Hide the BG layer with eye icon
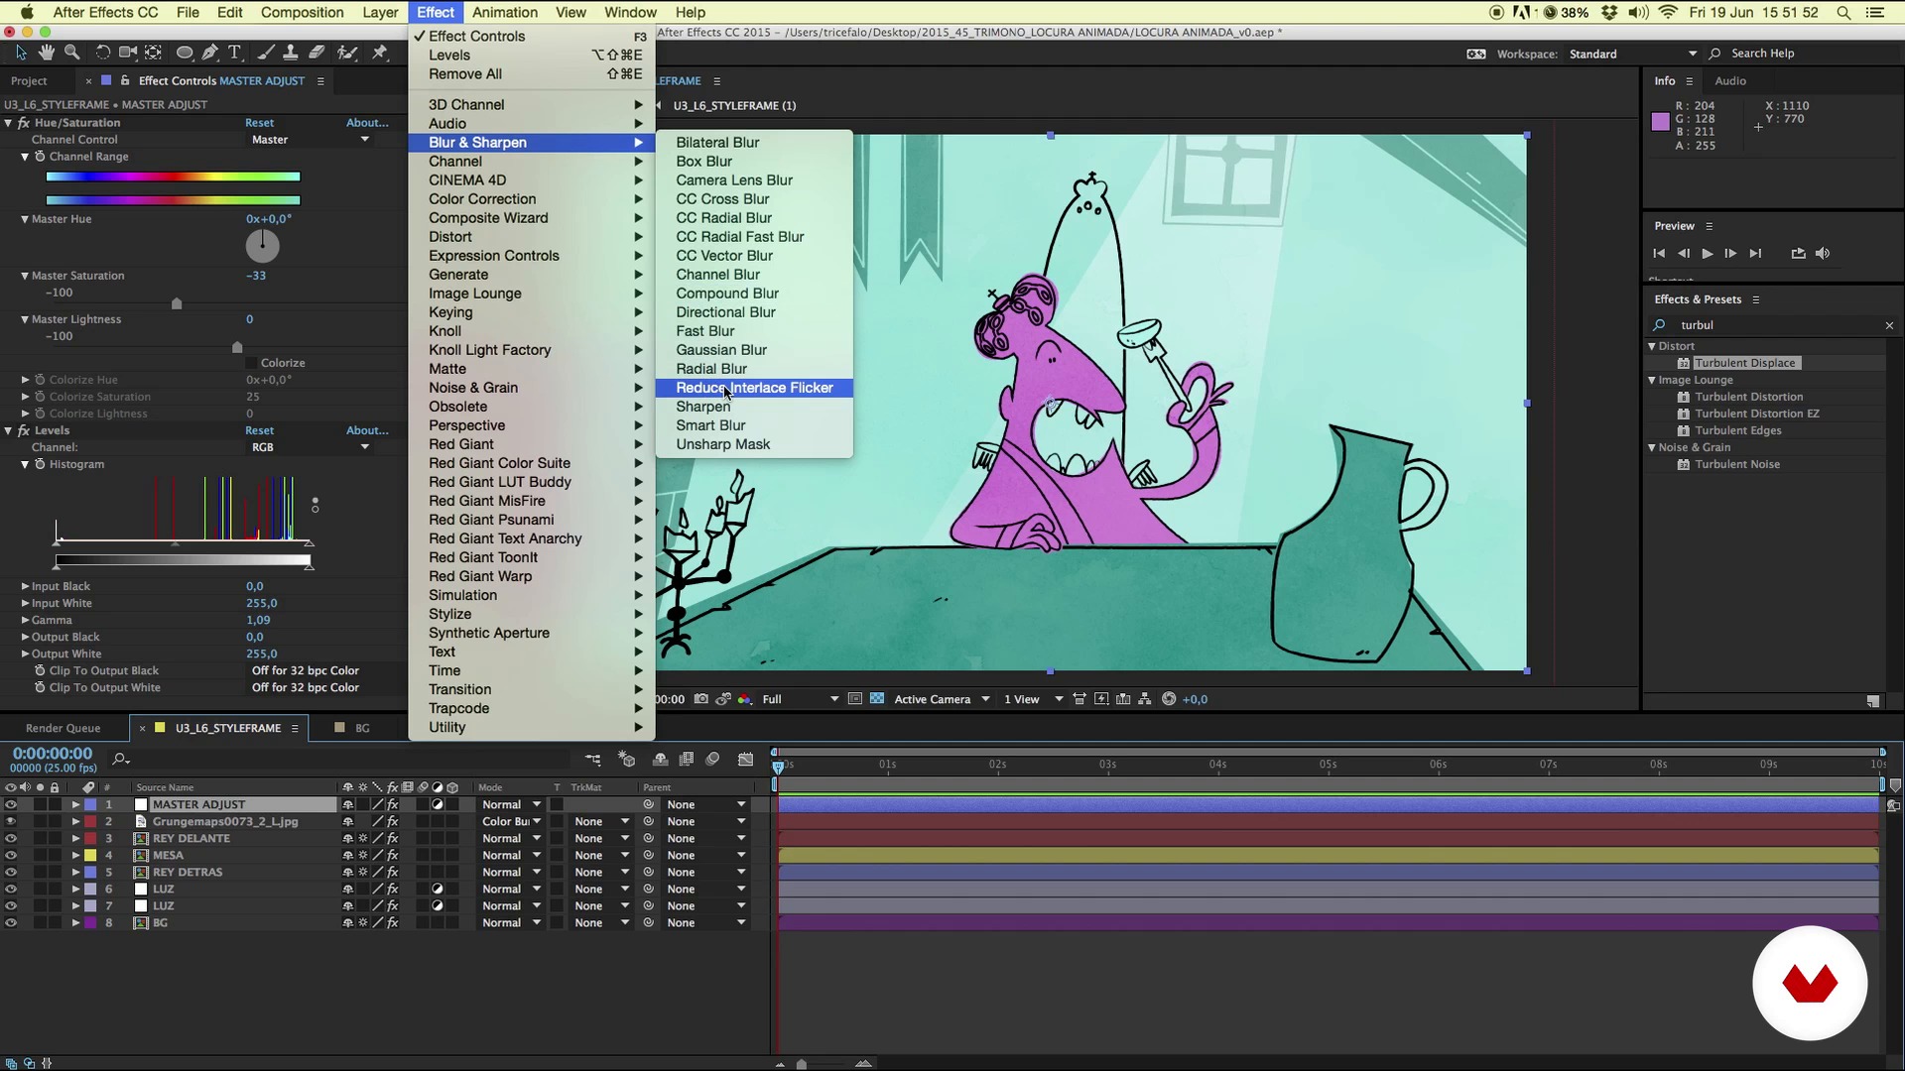The height and width of the screenshot is (1071, 1905). pos(11,922)
